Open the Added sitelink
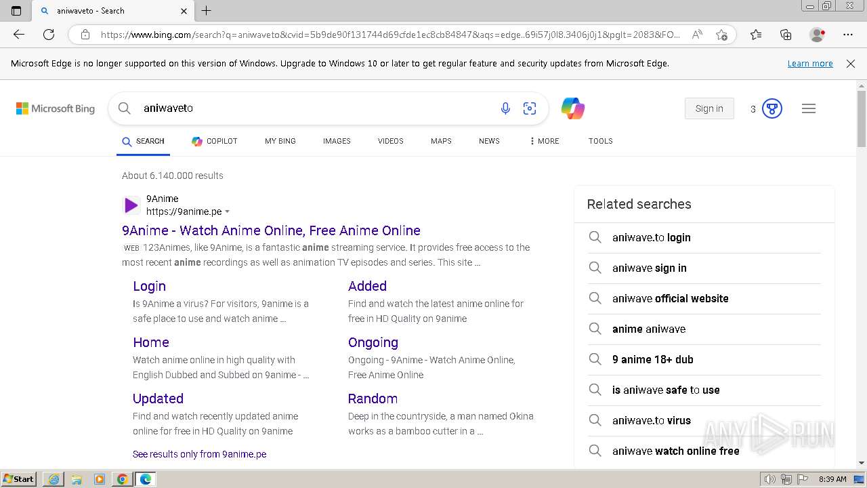867x488 pixels. click(367, 286)
